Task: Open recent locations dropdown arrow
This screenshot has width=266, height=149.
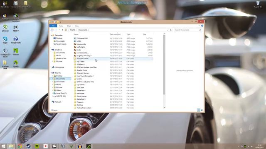Action: pos(59,30)
